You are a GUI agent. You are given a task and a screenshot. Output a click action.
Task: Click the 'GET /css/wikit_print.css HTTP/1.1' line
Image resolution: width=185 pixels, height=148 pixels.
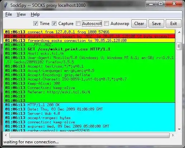[x=89, y=49]
